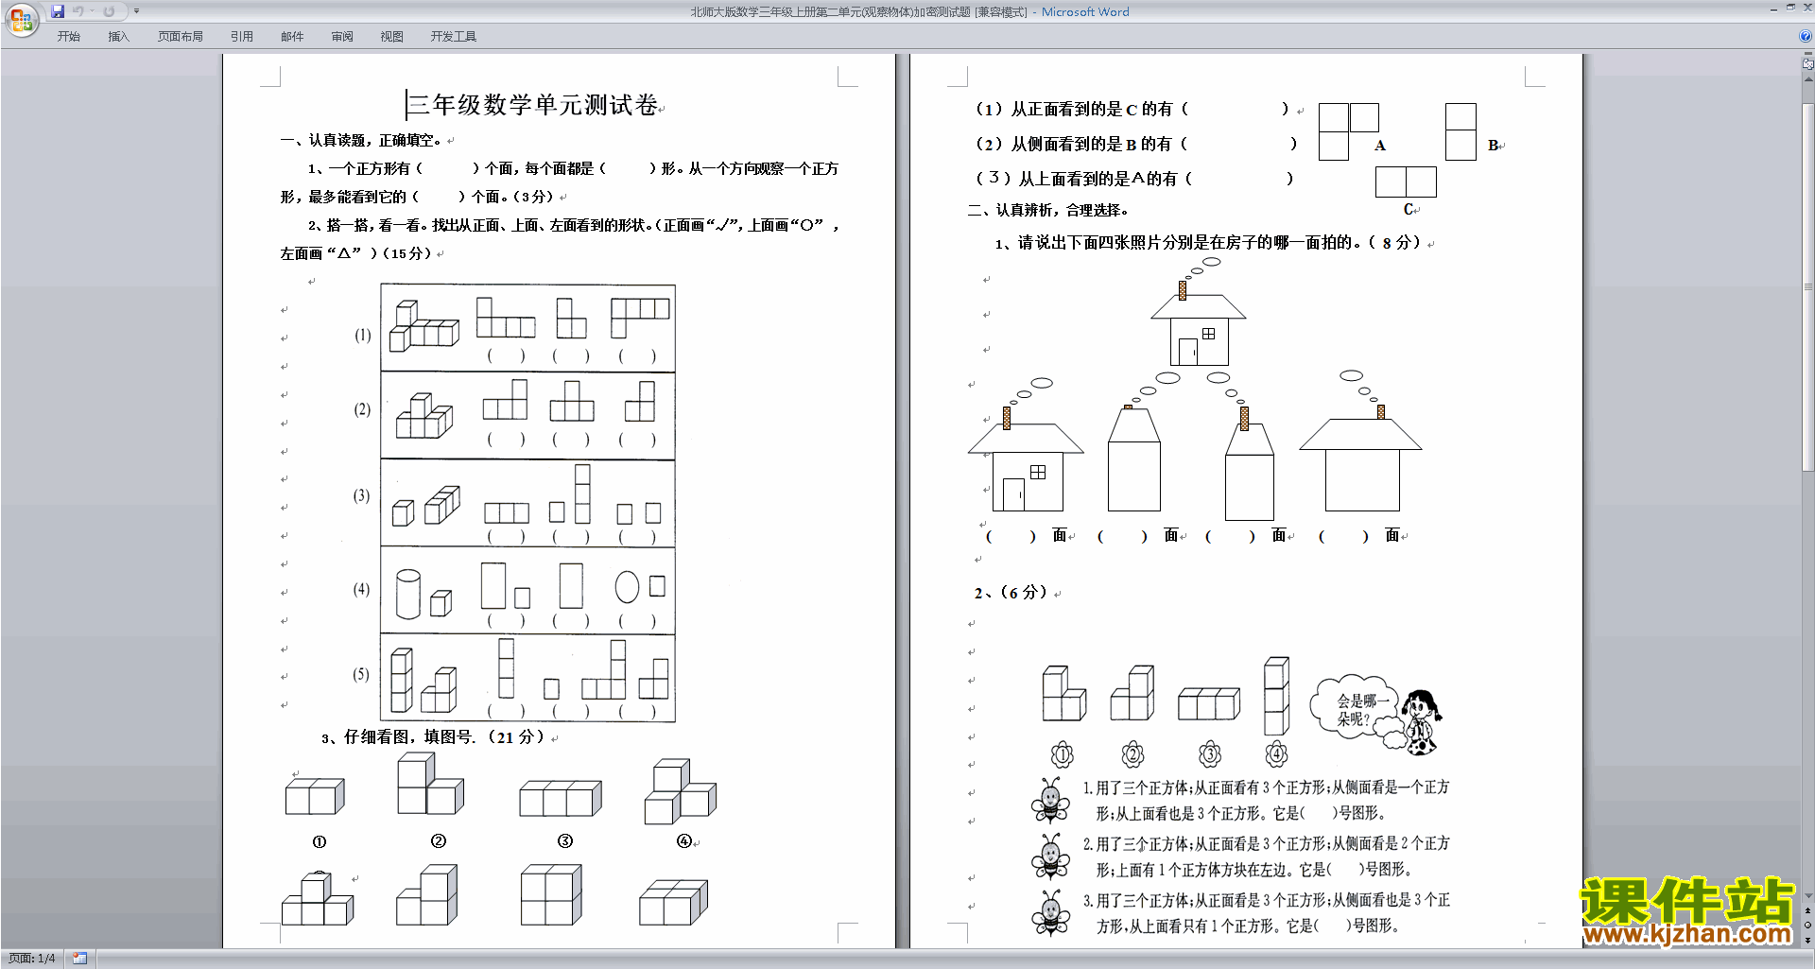Click the girl cartoon with speech bubble

click(x=1420, y=722)
